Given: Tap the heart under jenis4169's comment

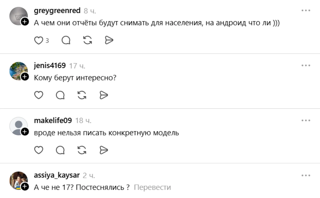Looking at the screenshot, I should point(38,95).
